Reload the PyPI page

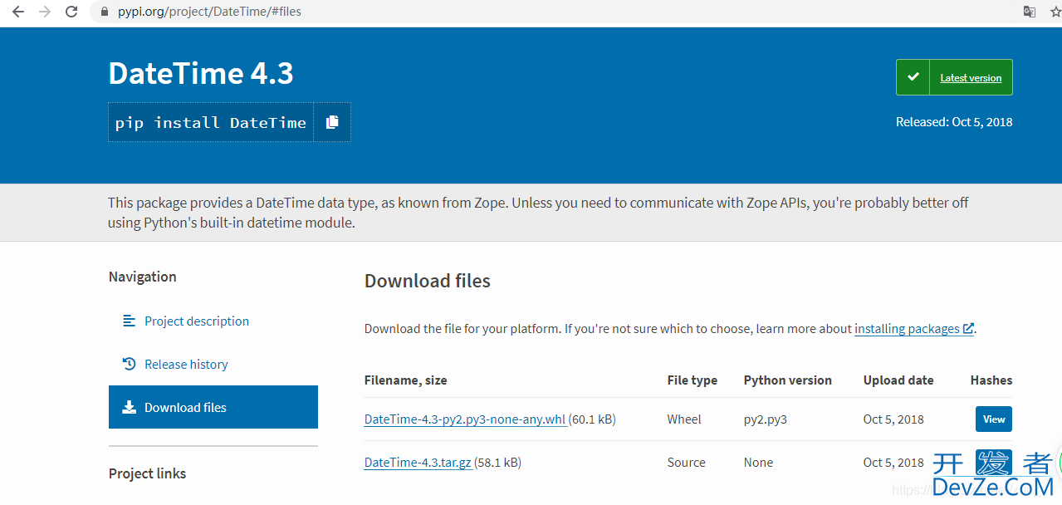(71, 12)
